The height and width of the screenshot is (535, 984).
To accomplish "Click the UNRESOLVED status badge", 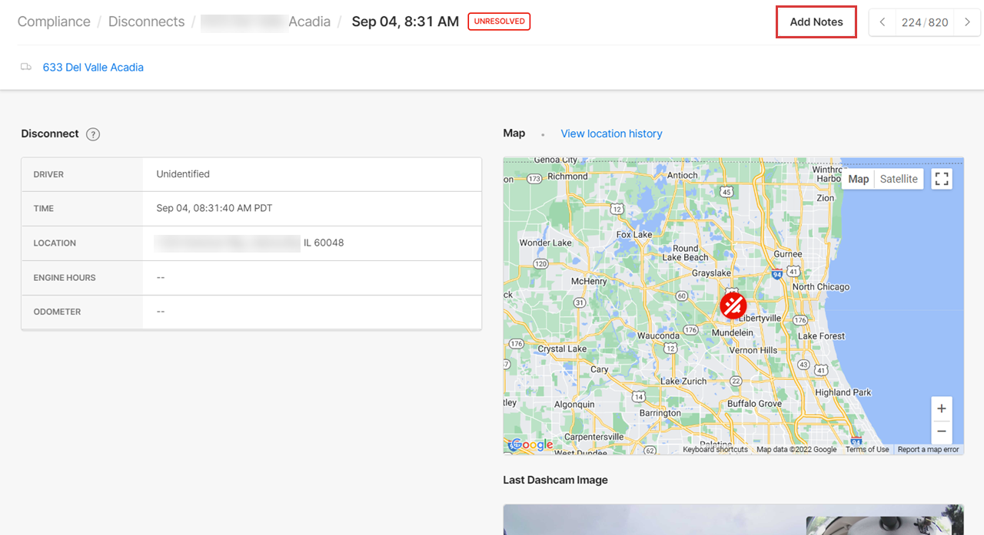I will click(499, 21).
